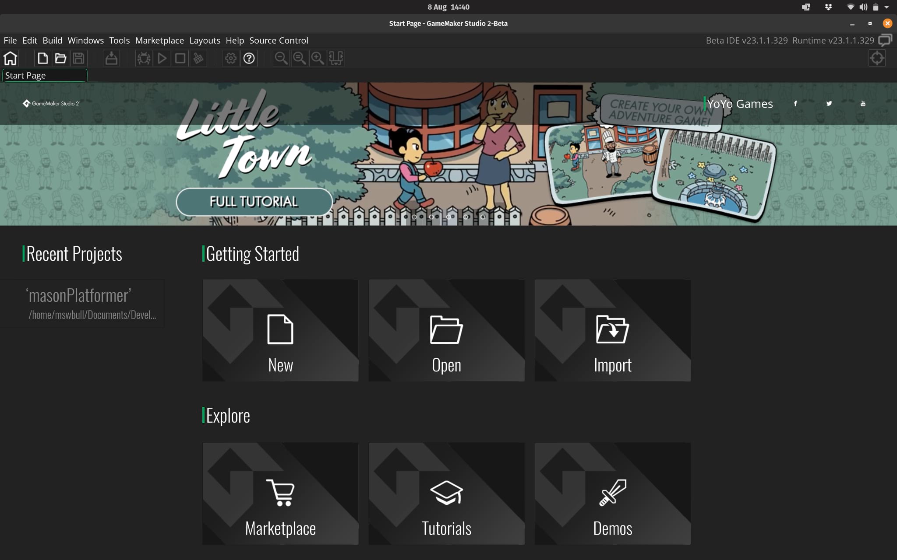This screenshot has height=560, width=897.
Task: Click the screen display tray icon
Action: pyautogui.click(x=806, y=7)
